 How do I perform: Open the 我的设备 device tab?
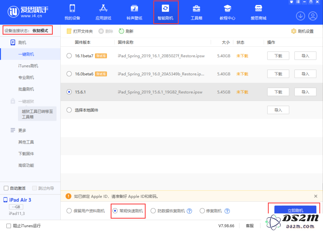click(x=72, y=12)
